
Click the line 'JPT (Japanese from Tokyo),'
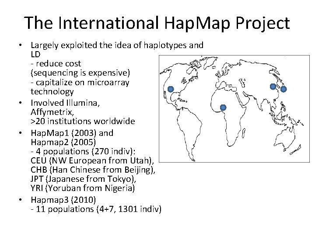83,179
